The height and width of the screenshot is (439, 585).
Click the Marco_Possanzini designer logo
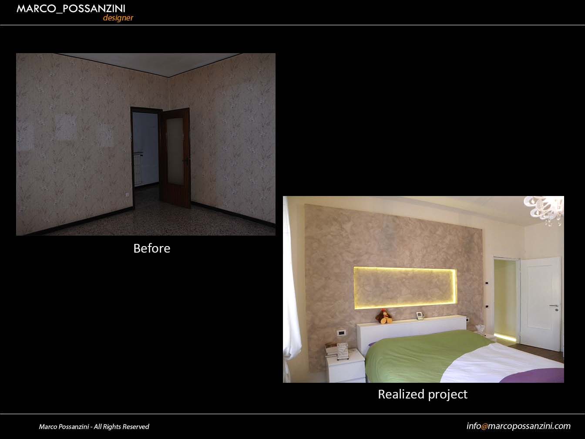pyautogui.click(x=75, y=13)
